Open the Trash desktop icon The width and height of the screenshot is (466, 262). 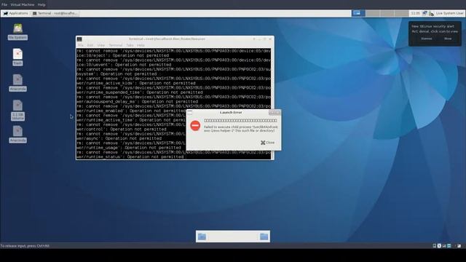pyautogui.click(x=17, y=57)
